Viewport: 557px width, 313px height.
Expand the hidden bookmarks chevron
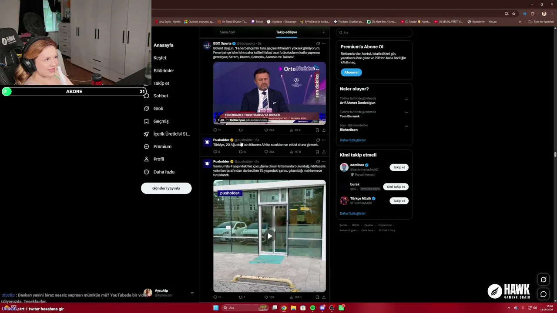(520, 22)
